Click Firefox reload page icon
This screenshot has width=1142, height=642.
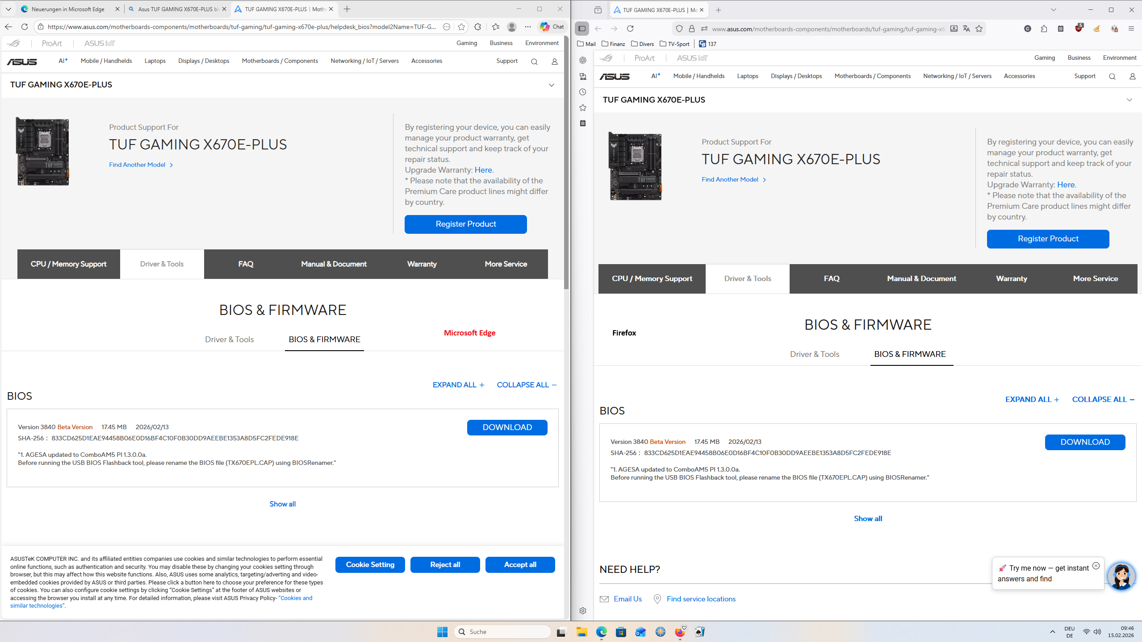(x=630, y=29)
